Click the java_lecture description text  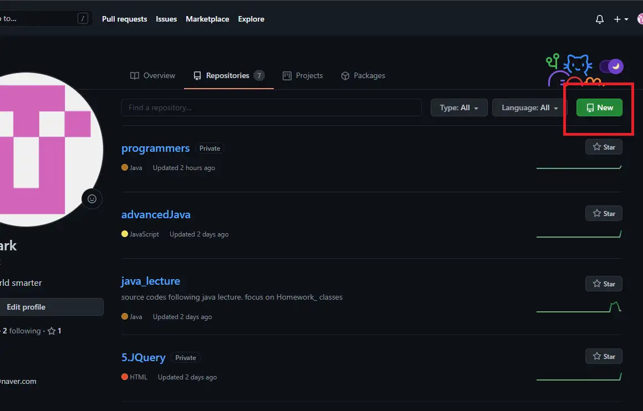pos(232,297)
